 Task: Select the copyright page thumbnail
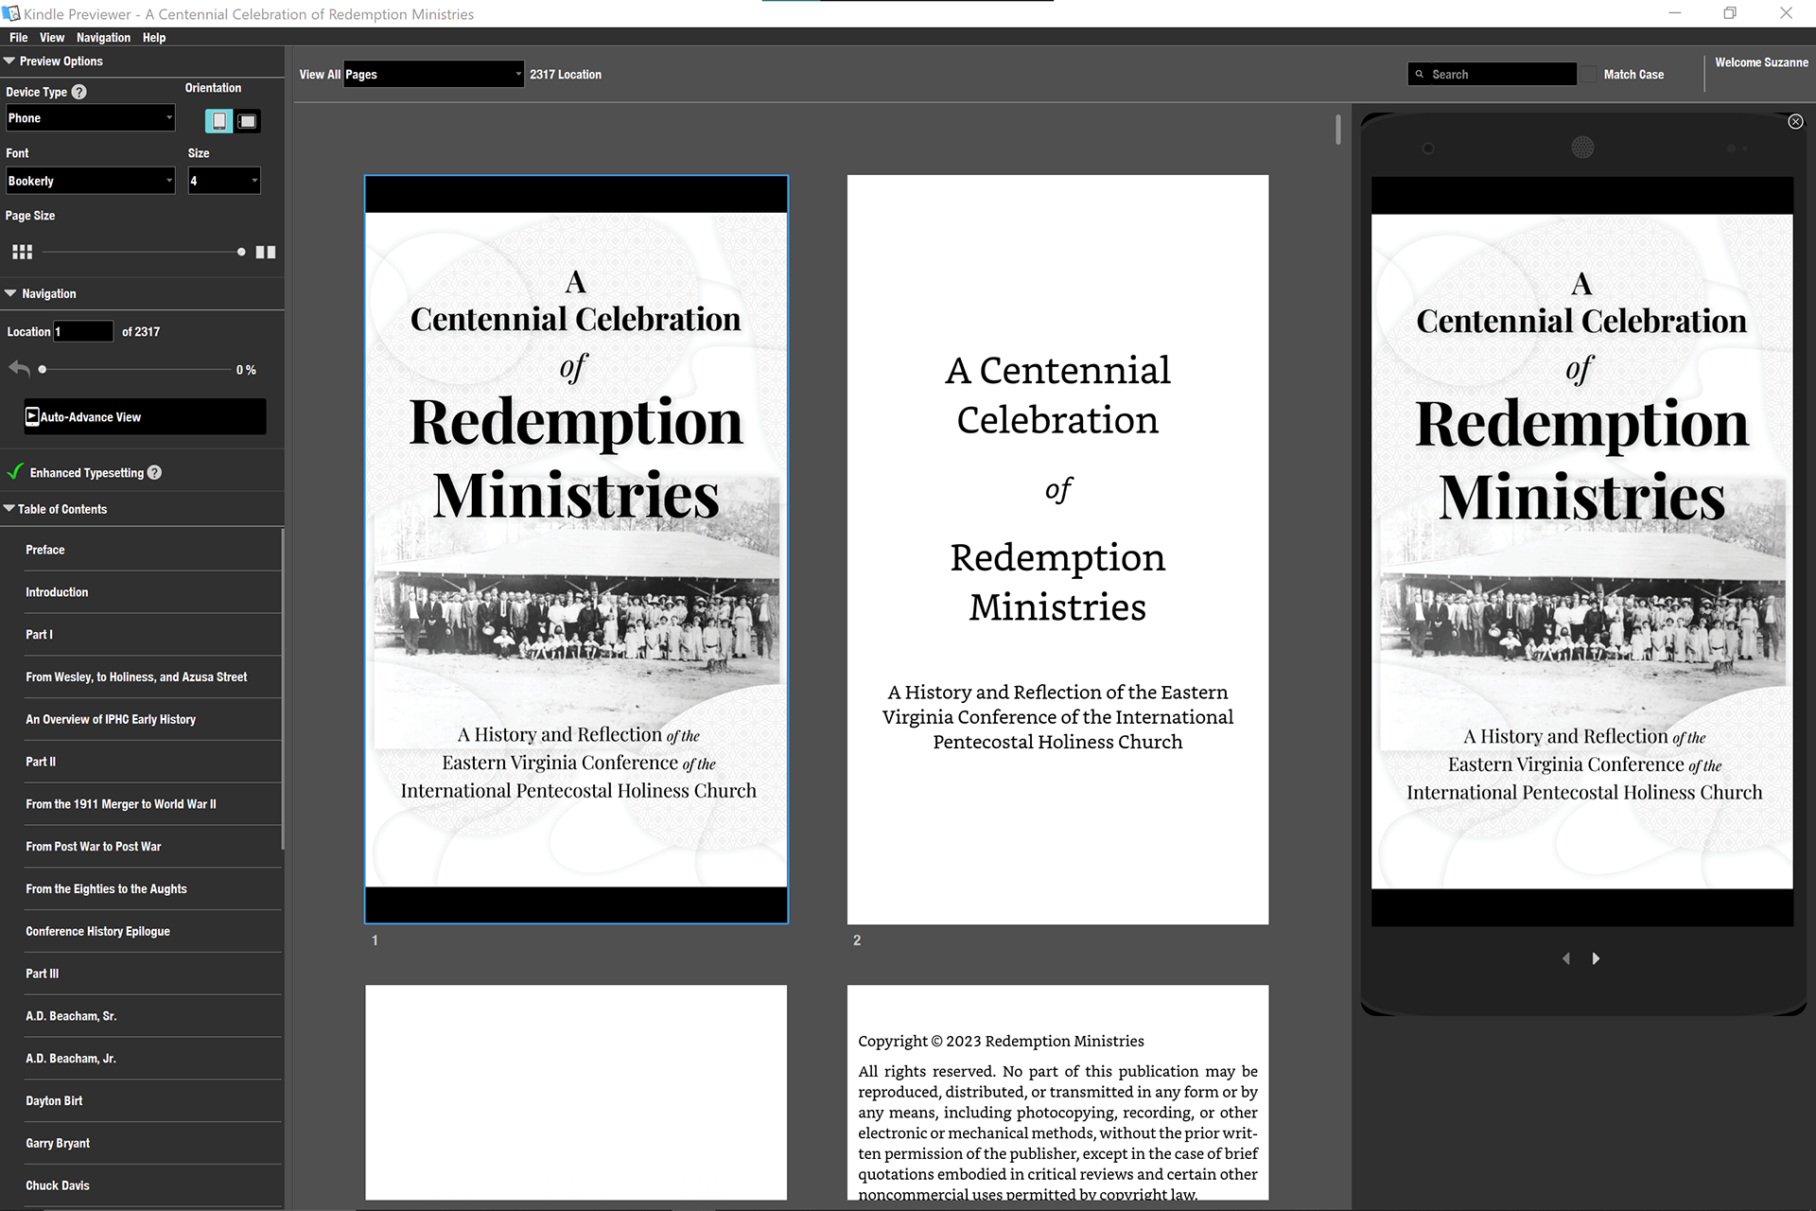coord(1057,1093)
